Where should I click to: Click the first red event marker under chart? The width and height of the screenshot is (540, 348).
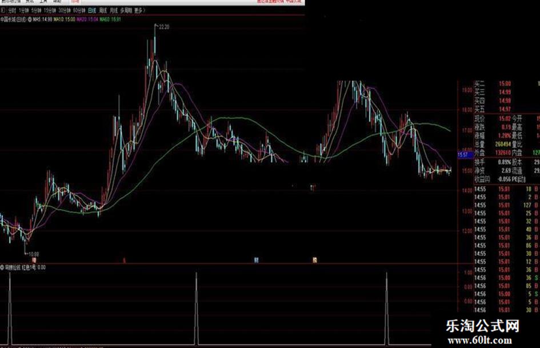pyautogui.click(x=34, y=260)
